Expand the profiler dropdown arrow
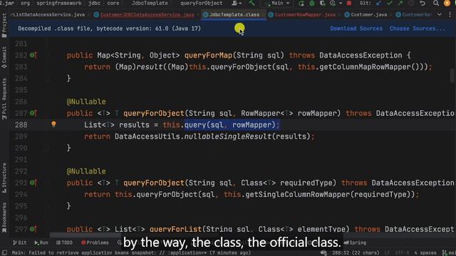The width and height of the screenshot is (456, 256). (x=340, y=4)
